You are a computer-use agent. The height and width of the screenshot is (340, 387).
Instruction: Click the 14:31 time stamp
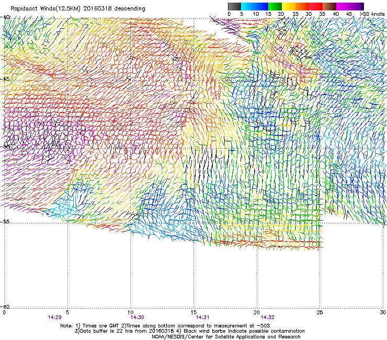(x=202, y=318)
